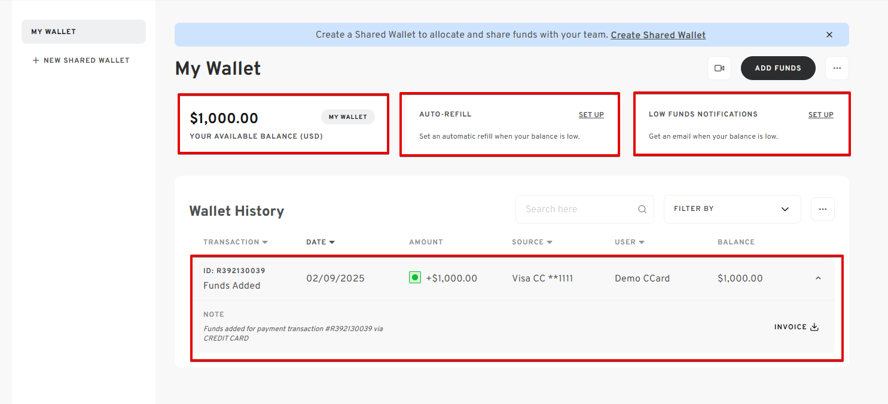This screenshot has height=404, width=888.
Task: Click the search magnifier icon
Action: click(x=642, y=209)
